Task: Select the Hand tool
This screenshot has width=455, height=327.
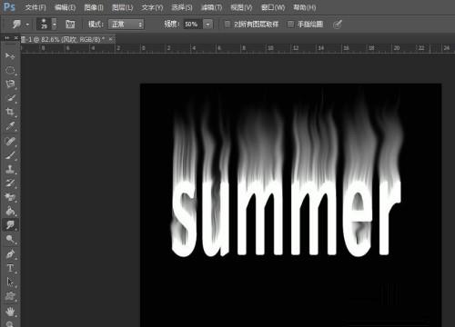Action: click(x=10, y=312)
